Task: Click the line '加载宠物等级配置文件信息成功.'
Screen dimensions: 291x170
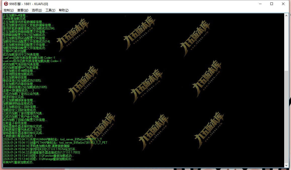Action: click(24, 48)
